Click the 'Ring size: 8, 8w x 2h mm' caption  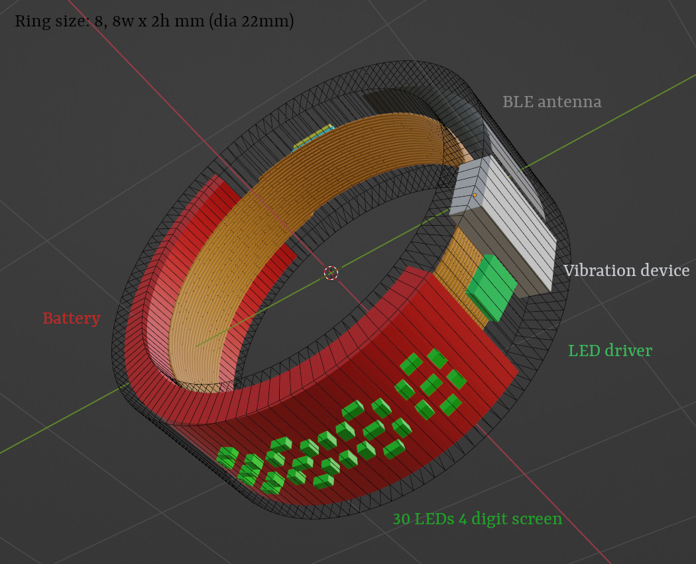154,21
